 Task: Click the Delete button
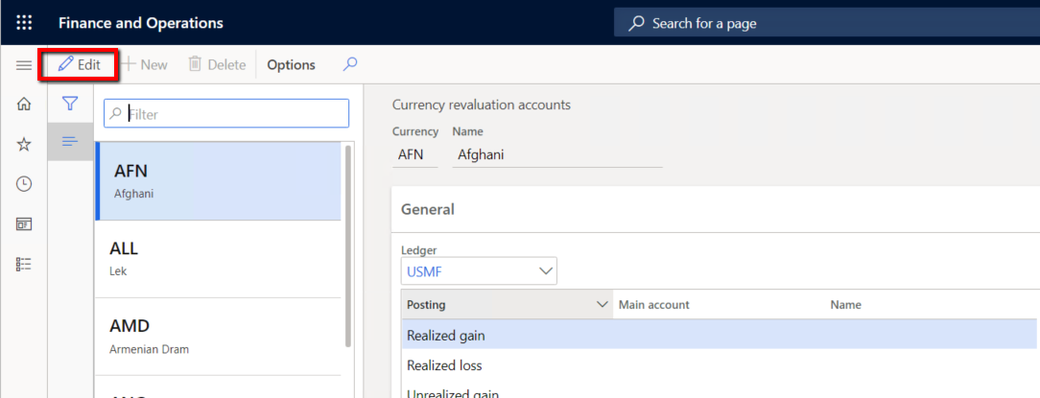click(x=217, y=65)
